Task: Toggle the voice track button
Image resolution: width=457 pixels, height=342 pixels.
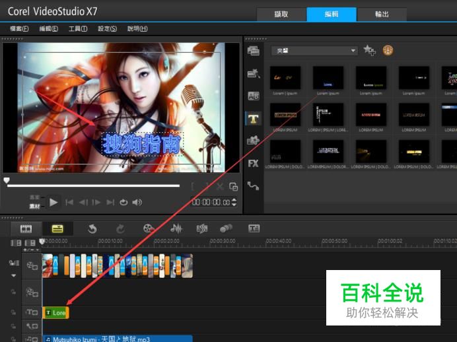Action: tap(32, 326)
